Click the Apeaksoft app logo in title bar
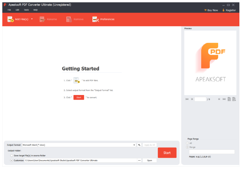242x169 pixels. [5, 5]
